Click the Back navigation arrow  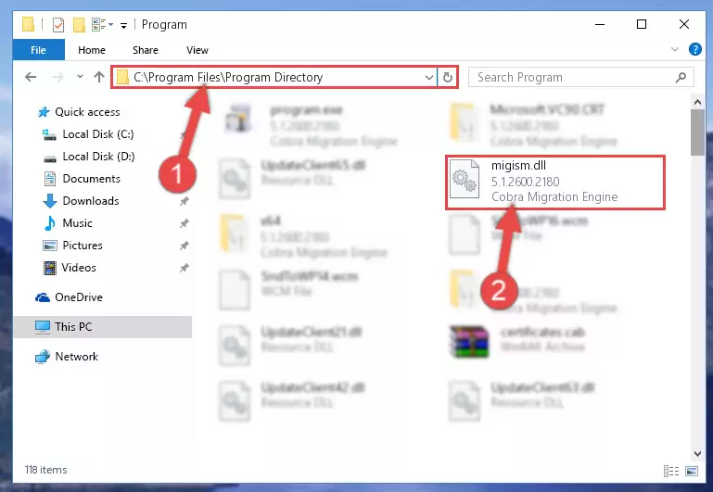click(31, 77)
